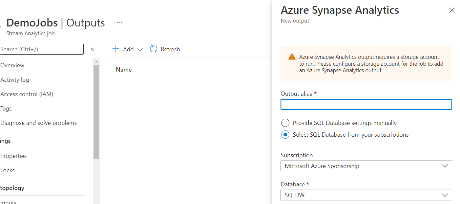
Task: Click the plus Add icon
Action: [x=116, y=49]
